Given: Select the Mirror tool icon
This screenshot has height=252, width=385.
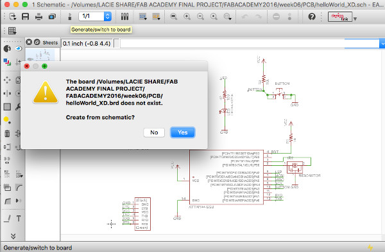Looking at the screenshot, I should coord(7,93).
